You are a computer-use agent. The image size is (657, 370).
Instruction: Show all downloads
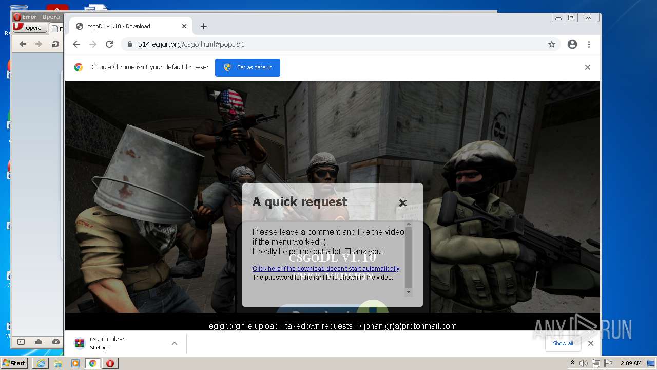(x=563, y=343)
